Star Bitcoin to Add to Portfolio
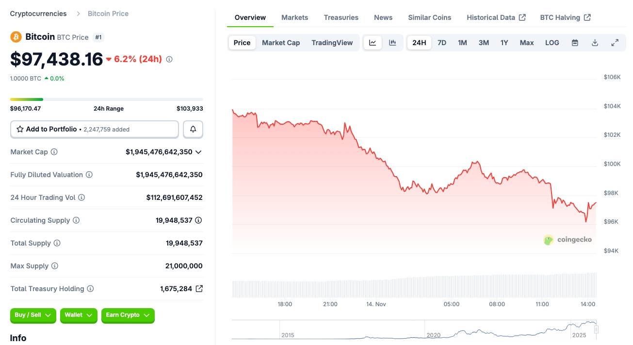The width and height of the screenshot is (633, 345). click(20, 129)
